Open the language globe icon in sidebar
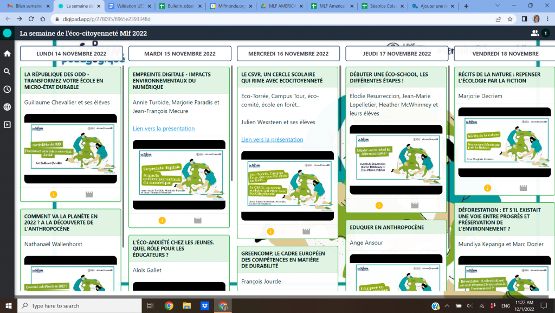 click(x=7, y=107)
